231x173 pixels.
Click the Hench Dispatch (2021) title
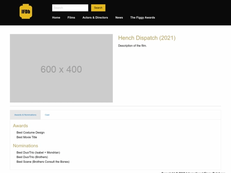(x=147, y=38)
